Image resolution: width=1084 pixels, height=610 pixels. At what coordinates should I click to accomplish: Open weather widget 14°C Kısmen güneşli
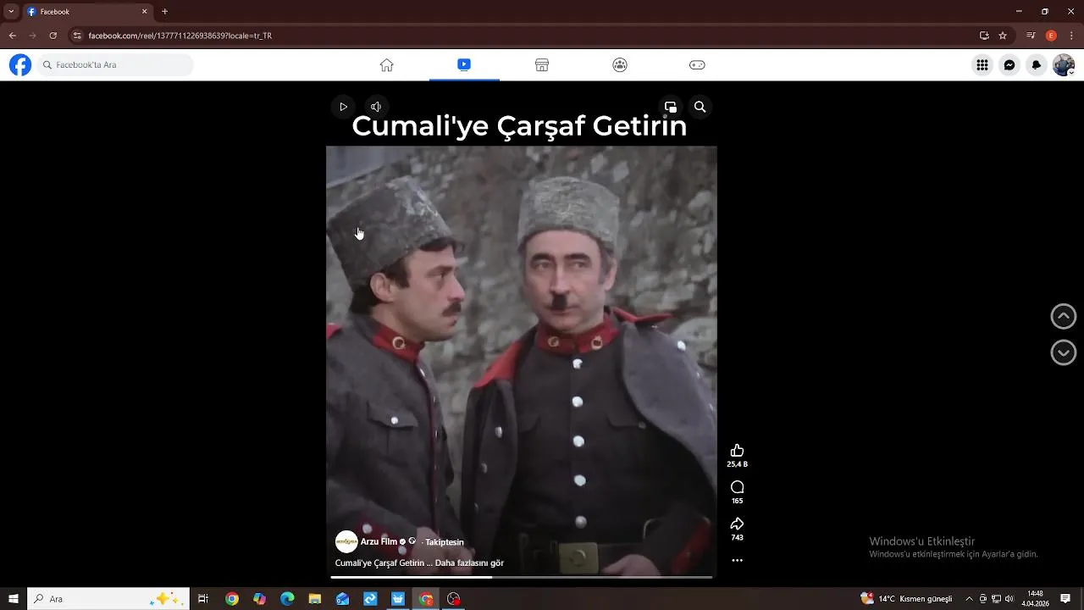(906, 599)
